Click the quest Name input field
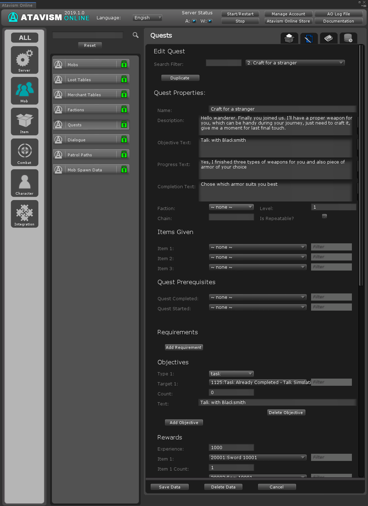 coord(282,109)
